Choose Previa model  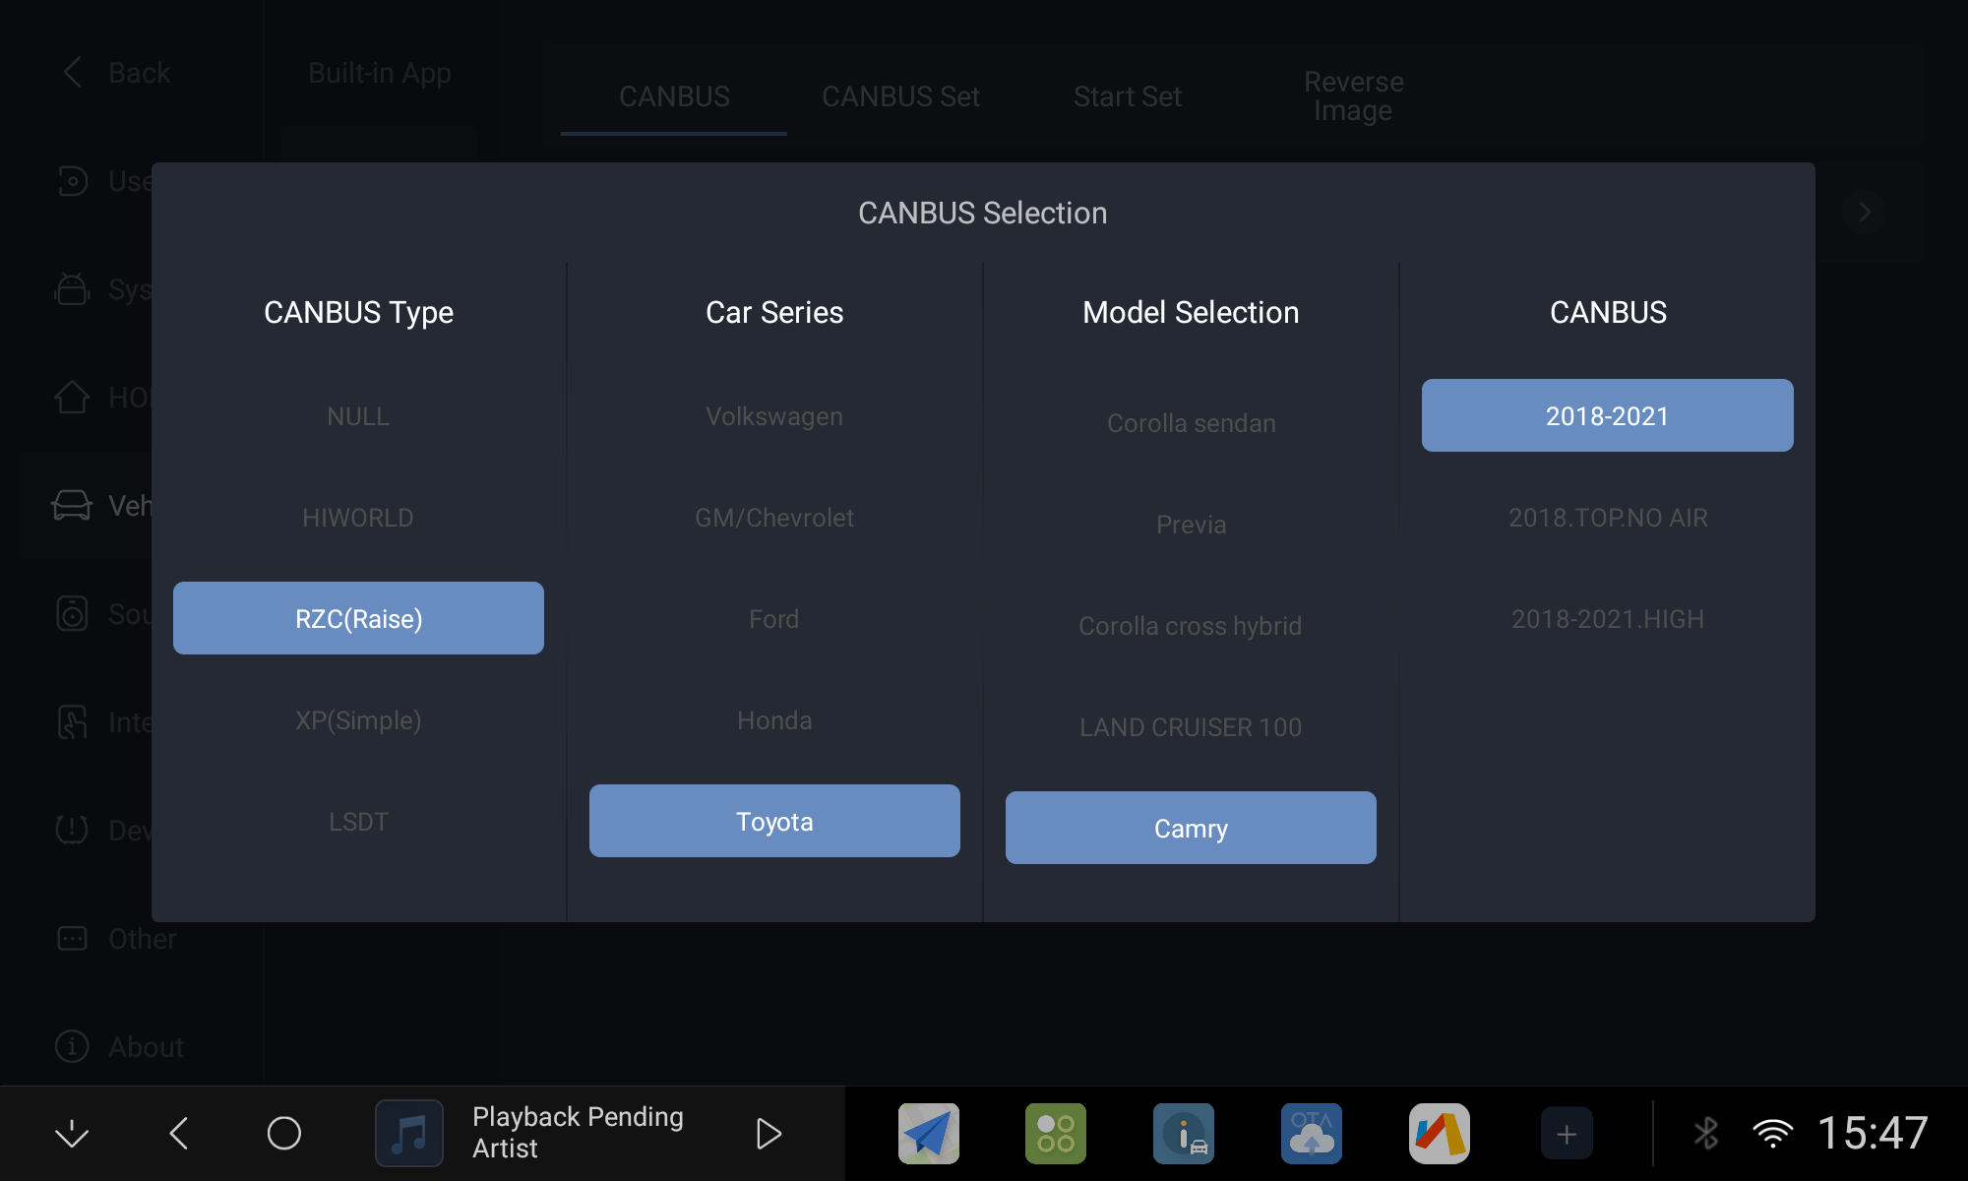[x=1191, y=525]
